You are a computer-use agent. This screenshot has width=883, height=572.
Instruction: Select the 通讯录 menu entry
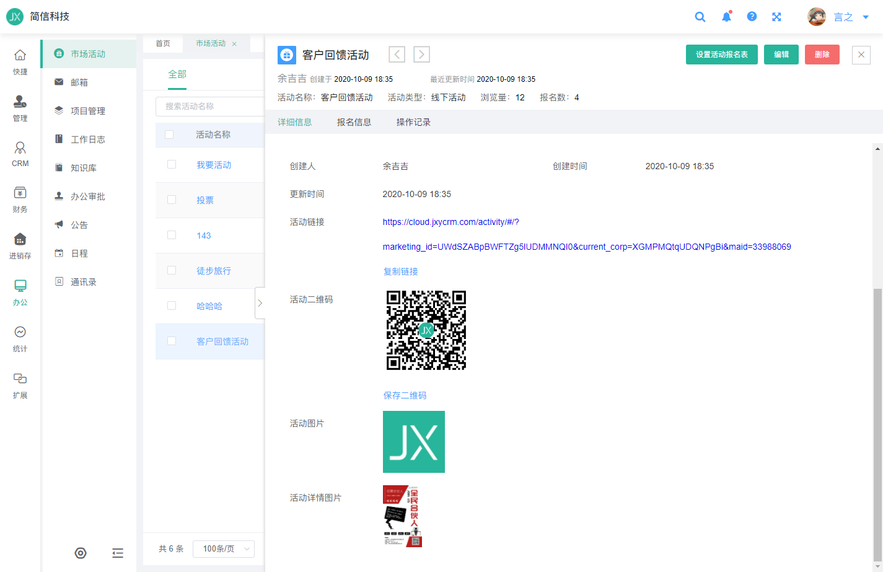point(88,282)
